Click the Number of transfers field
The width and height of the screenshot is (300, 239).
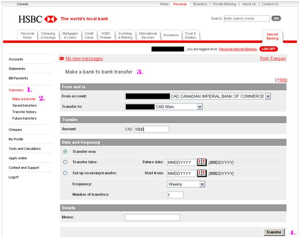pos(175,195)
